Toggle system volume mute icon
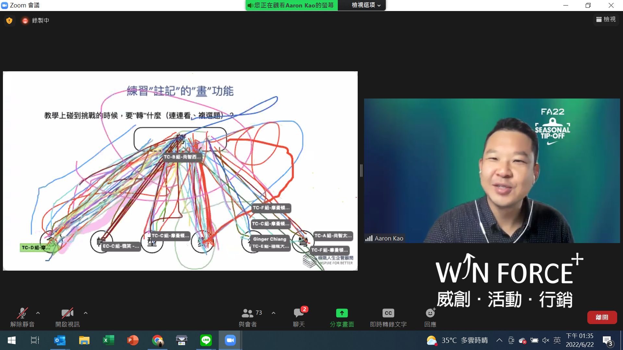The image size is (623, 350). [x=546, y=340]
